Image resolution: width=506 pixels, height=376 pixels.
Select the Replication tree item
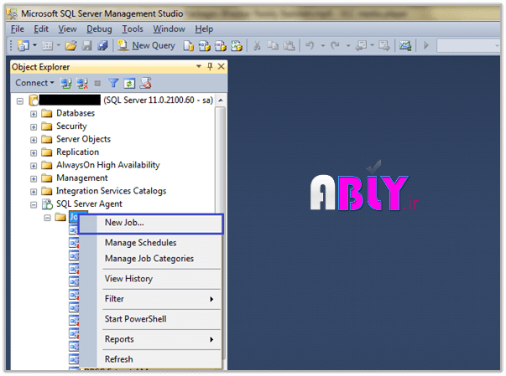[x=78, y=152]
